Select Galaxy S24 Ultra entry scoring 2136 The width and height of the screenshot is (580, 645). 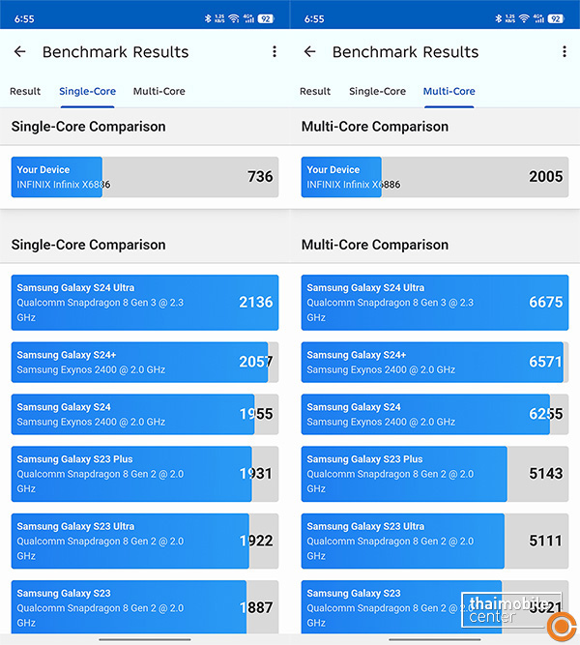pyautogui.click(x=145, y=303)
